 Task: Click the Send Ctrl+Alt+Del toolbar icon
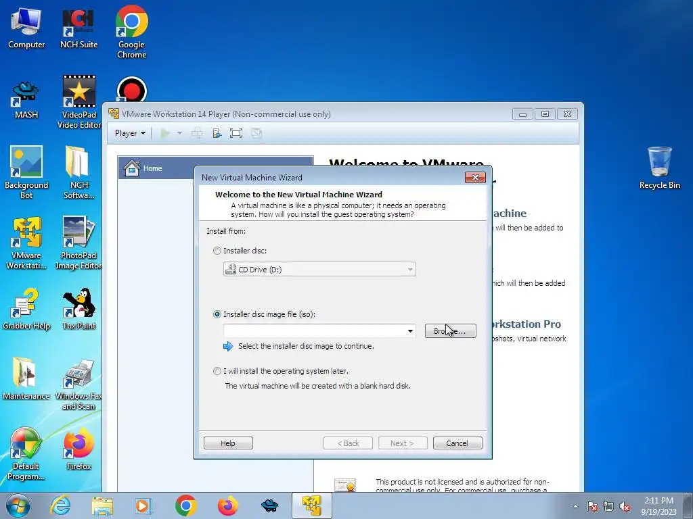point(197,133)
